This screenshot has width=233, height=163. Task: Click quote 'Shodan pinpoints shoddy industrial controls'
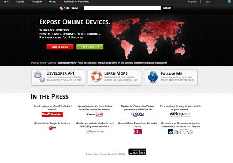[x=52, y=108]
